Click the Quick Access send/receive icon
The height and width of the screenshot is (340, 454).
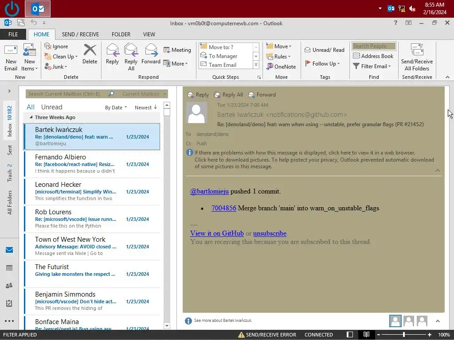coord(20,23)
